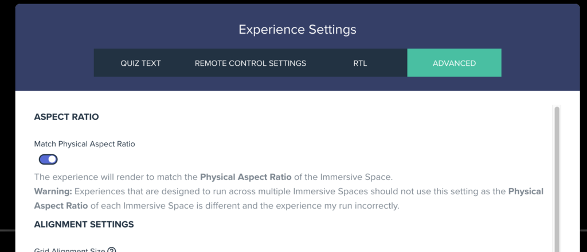Switch to the QUIZ TEXT tab
This screenshot has height=252, width=587.
click(x=140, y=63)
